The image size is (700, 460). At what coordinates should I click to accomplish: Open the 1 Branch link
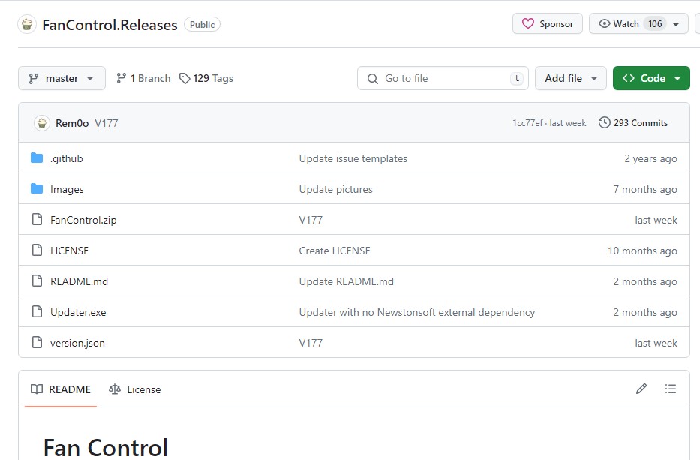tap(143, 78)
